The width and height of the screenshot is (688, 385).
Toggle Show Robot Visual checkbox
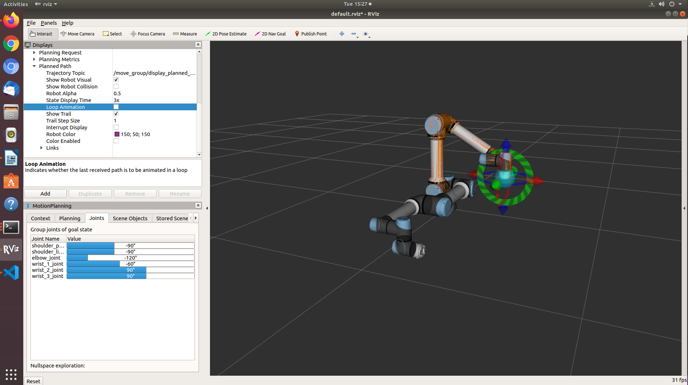[x=116, y=80]
